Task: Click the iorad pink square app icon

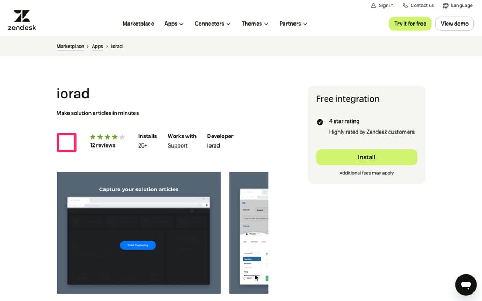Action: (66, 142)
